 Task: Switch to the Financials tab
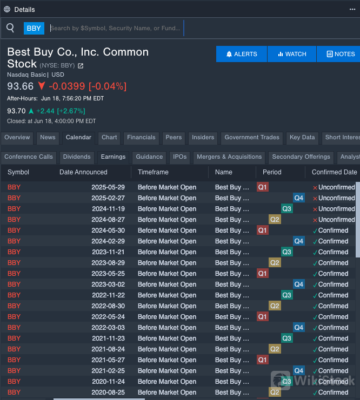click(141, 138)
